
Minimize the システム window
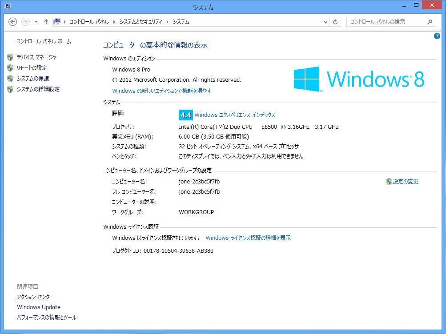(x=404, y=6)
